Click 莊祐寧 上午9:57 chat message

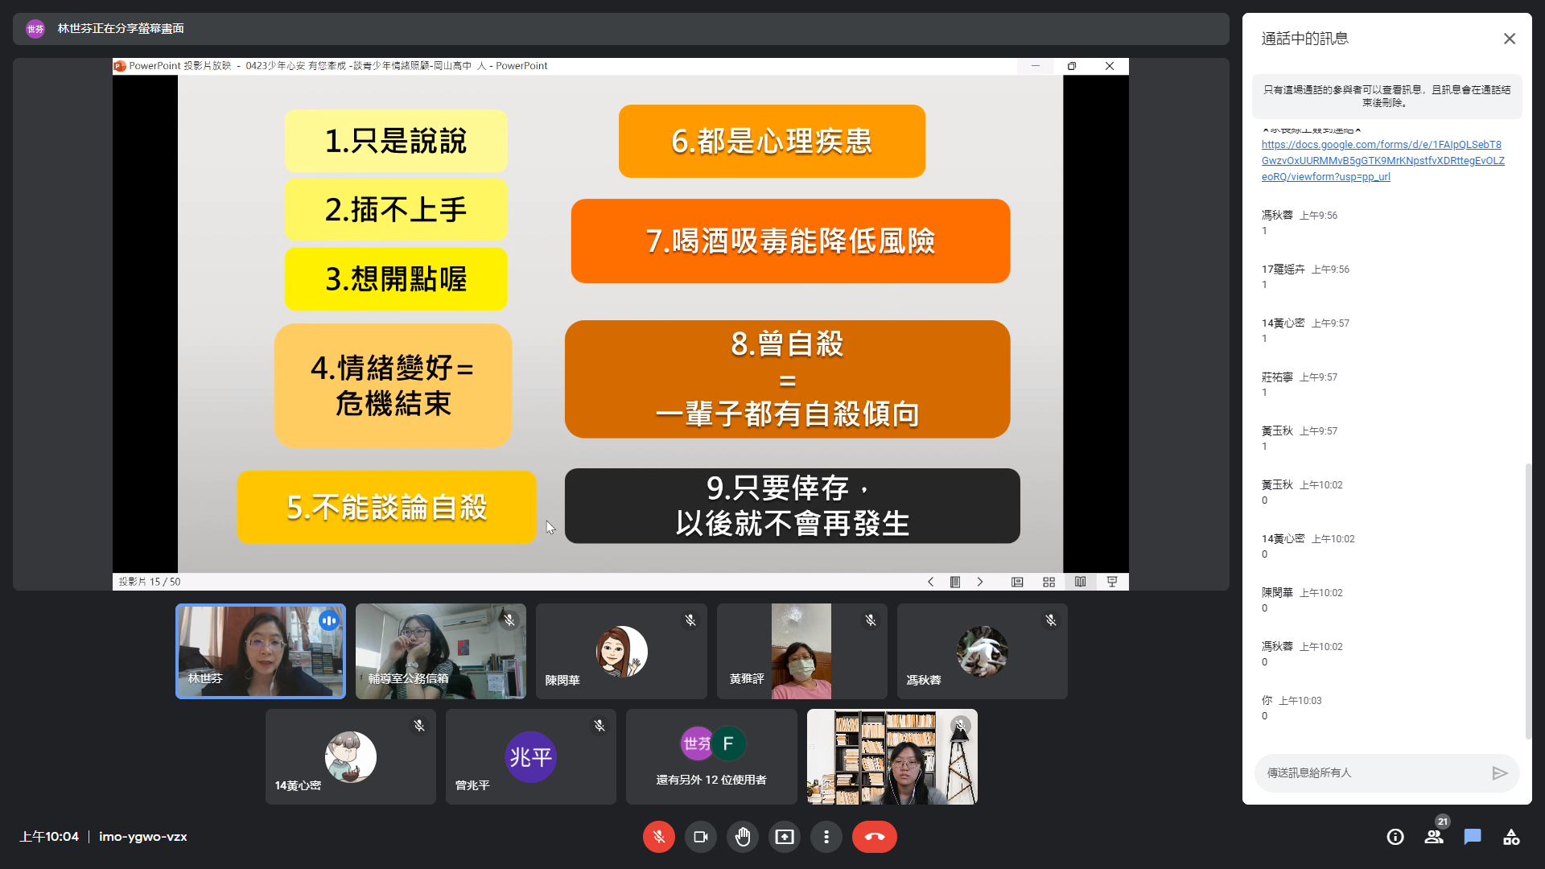click(1300, 385)
